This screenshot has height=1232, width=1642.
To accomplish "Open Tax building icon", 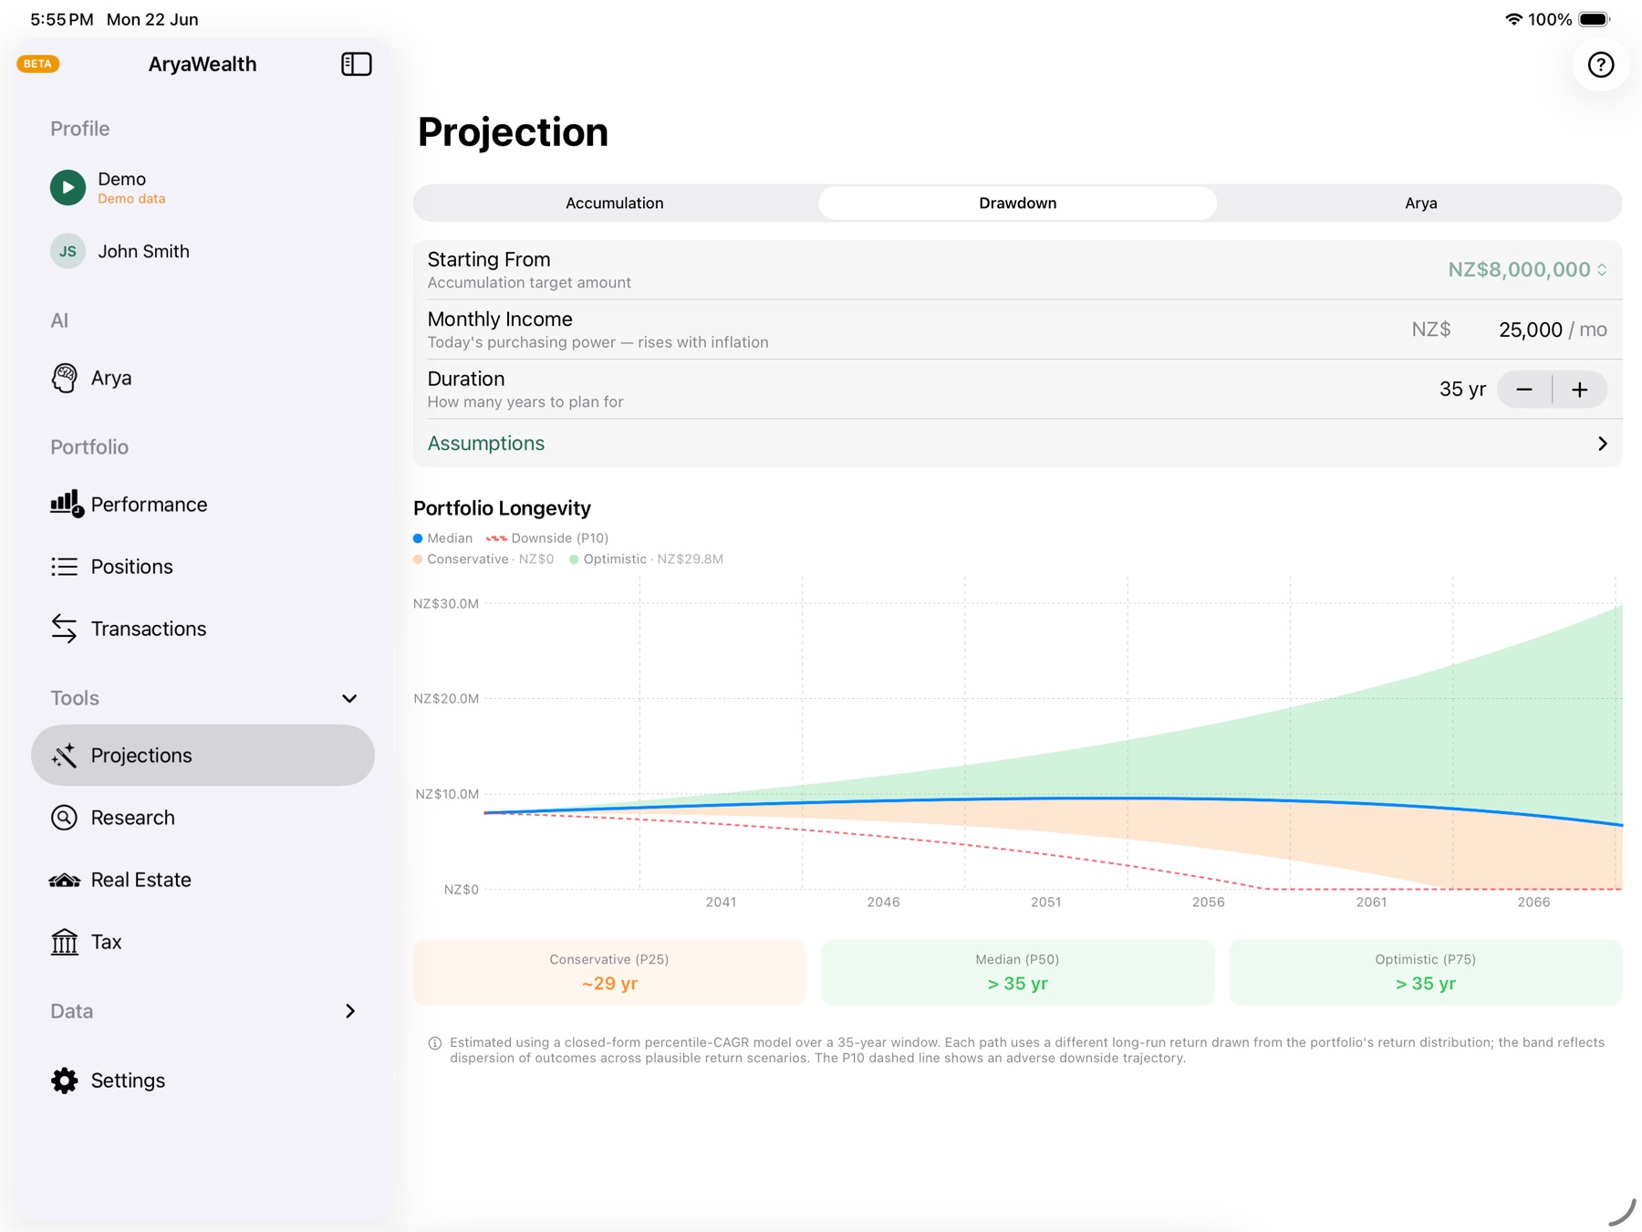I will pyautogui.click(x=64, y=942).
